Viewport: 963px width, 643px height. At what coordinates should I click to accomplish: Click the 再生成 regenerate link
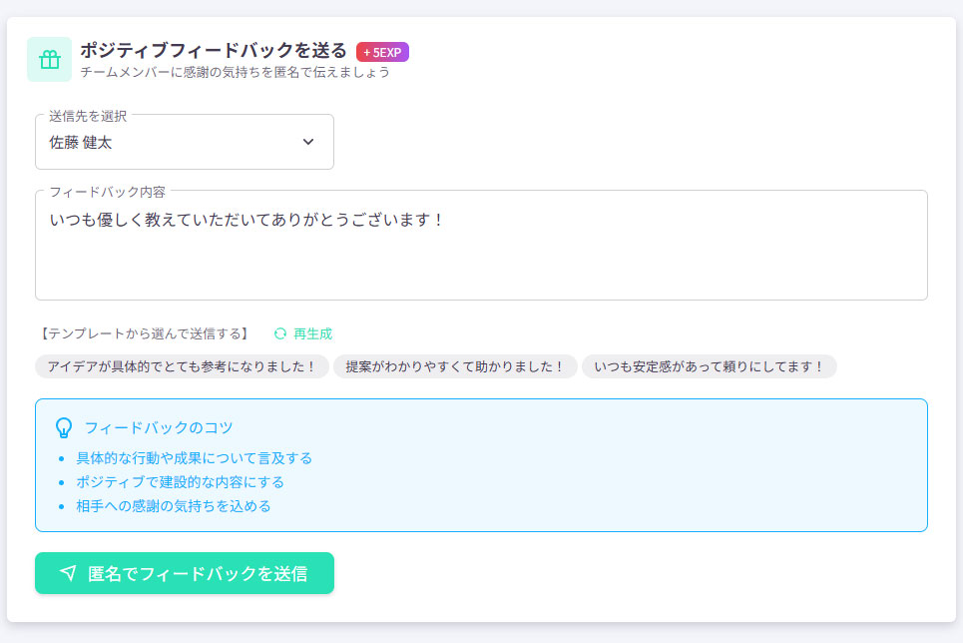312,333
